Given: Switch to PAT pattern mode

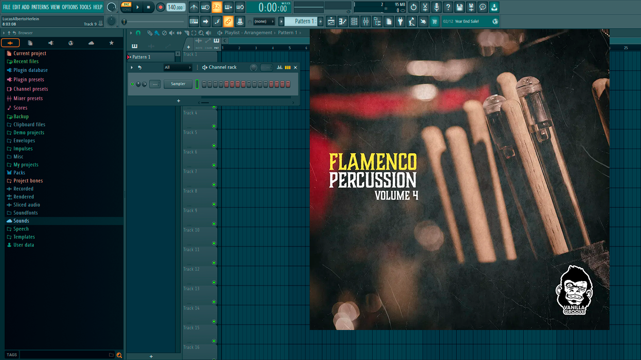Looking at the screenshot, I should click(x=126, y=5).
